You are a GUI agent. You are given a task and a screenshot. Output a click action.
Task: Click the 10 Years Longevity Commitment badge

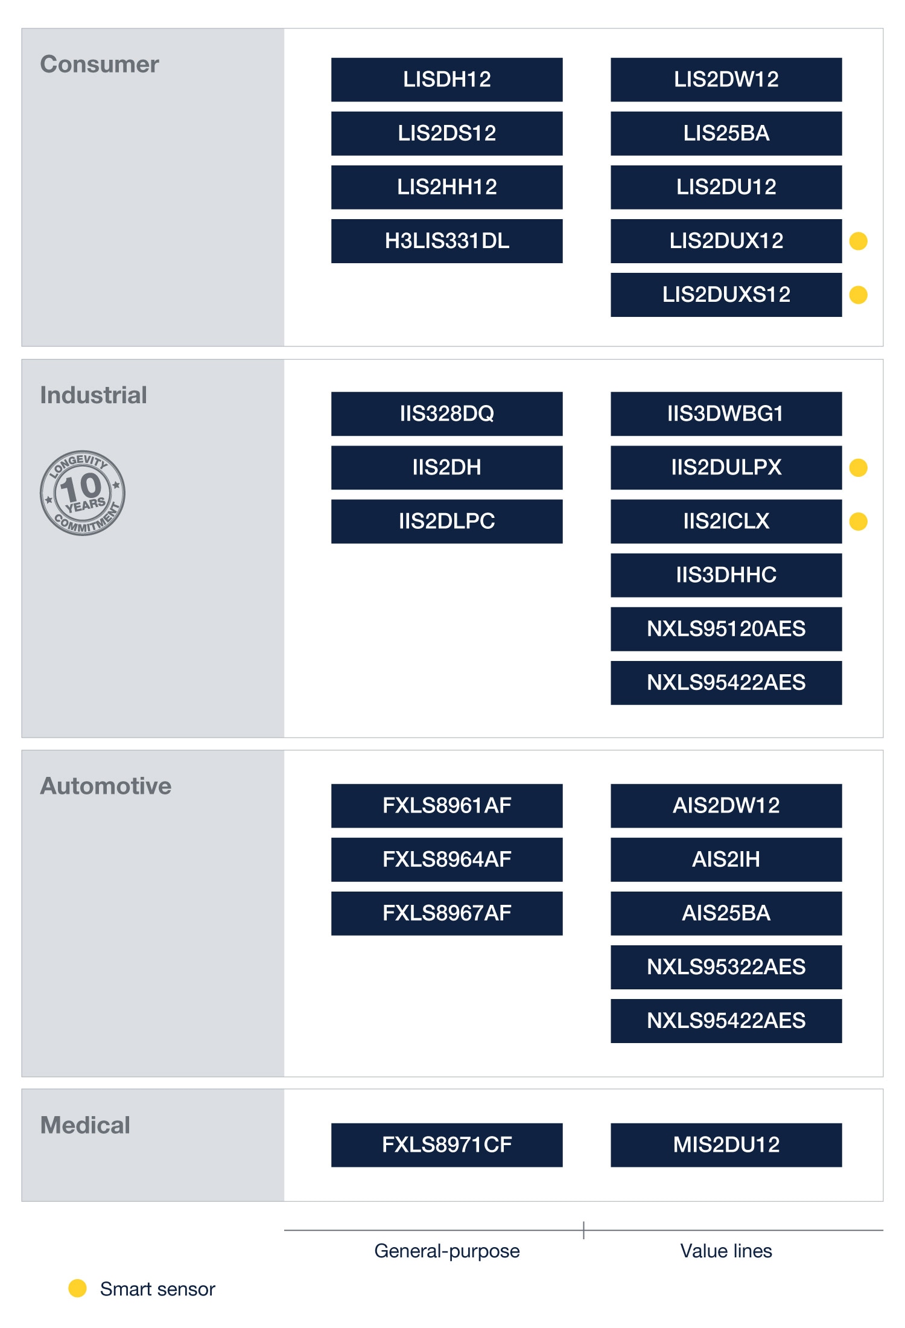click(83, 493)
